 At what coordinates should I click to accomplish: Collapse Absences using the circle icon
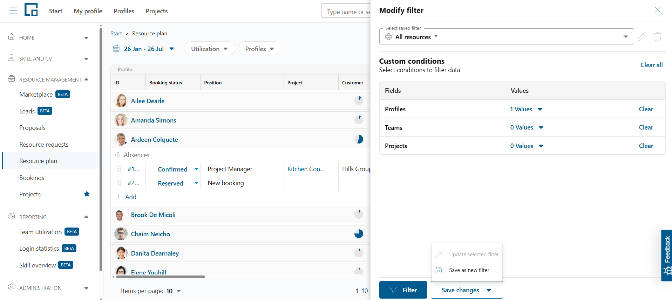pos(118,155)
